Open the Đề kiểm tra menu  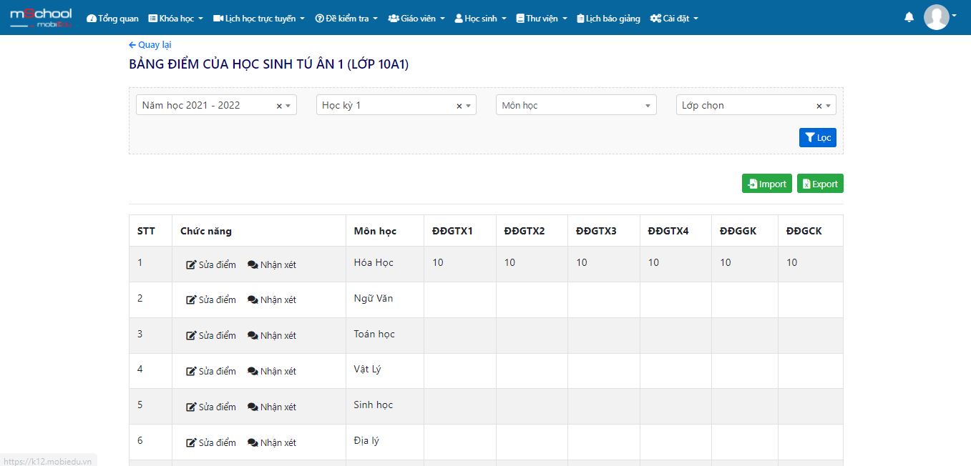click(x=347, y=19)
